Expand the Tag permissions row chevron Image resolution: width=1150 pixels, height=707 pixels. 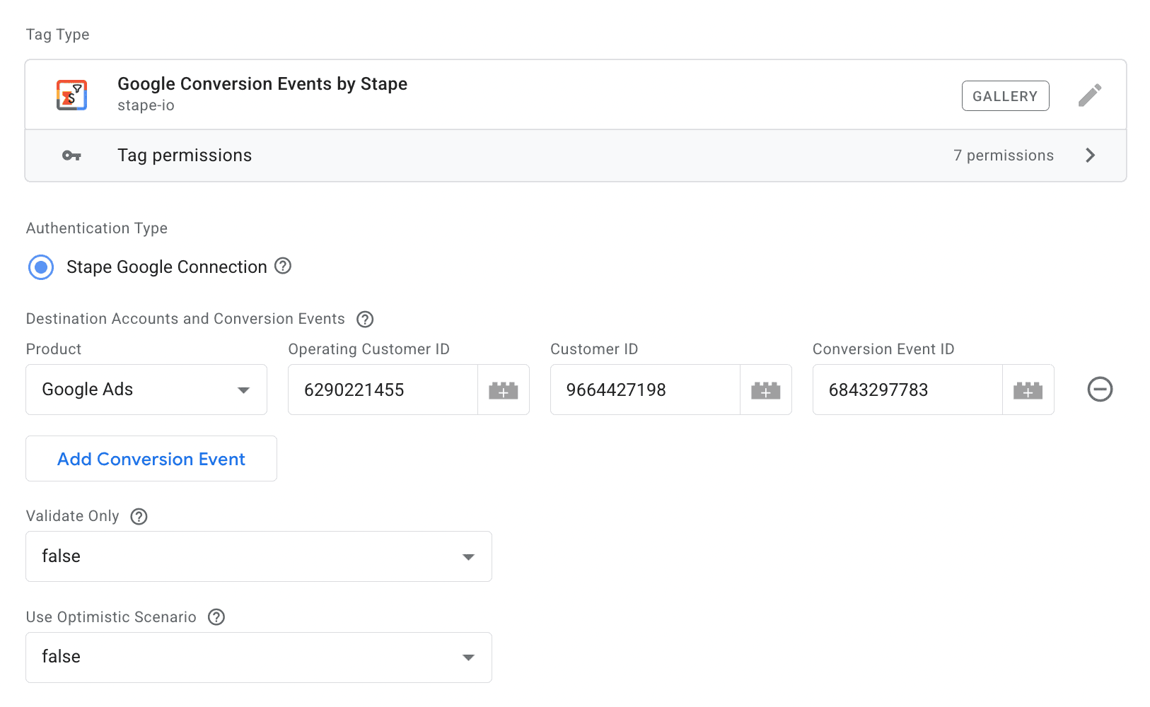(x=1090, y=156)
